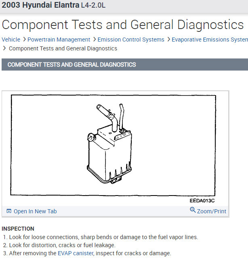The height and width of the screenshot is (277, 248).
Task: Click the chevron before Emission Control Systems
Action: (94, 40)
